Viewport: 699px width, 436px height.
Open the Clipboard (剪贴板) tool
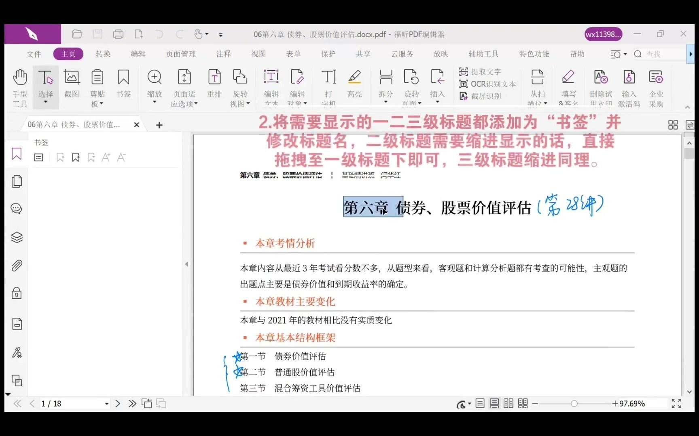click(97, 88)
